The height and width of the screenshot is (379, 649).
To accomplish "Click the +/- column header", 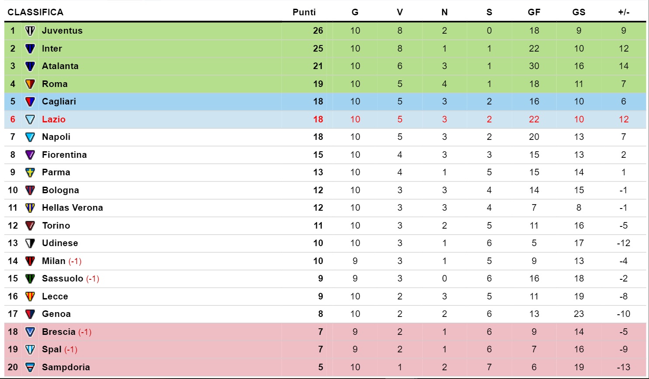I will click(x=624, y=12).
